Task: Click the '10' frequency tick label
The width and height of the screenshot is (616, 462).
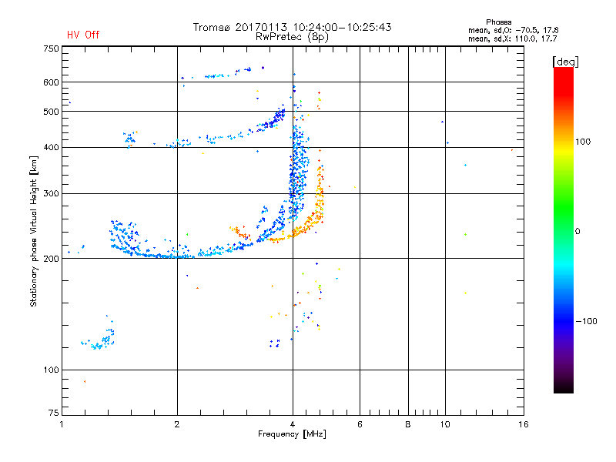Action: point(445,424)
